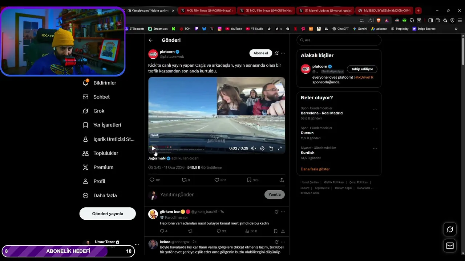The width and height of the screenshot is (465, 261).
Task: Repost görkem ben's reply
Action: point(190,231)
